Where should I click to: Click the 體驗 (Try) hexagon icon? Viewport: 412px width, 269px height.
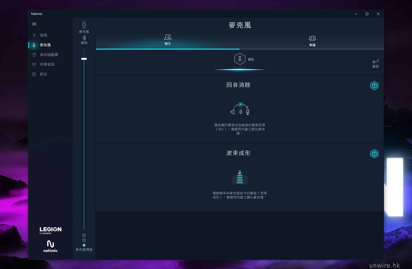(239, 59)
